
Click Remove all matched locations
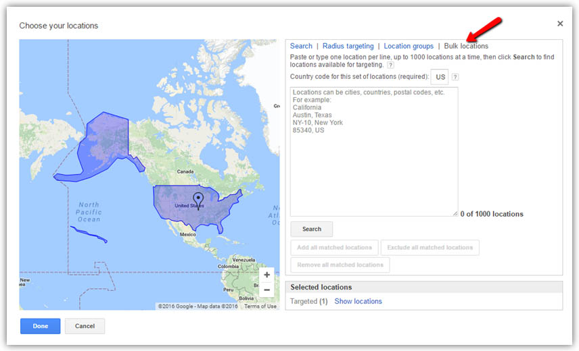[x=340, y=265]
